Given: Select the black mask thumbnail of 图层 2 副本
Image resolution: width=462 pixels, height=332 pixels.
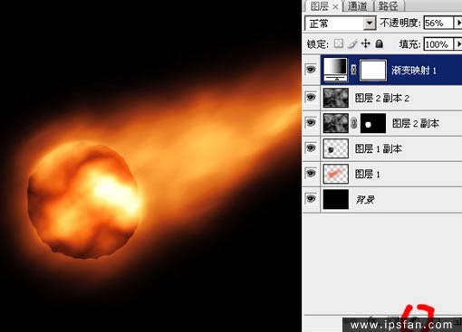Looking at the screenshot, I should pyautogui.click(x=373, y=123).
